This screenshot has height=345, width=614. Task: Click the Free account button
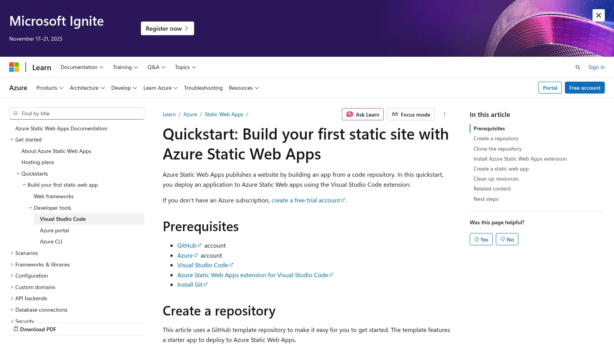tap(584, 88)
